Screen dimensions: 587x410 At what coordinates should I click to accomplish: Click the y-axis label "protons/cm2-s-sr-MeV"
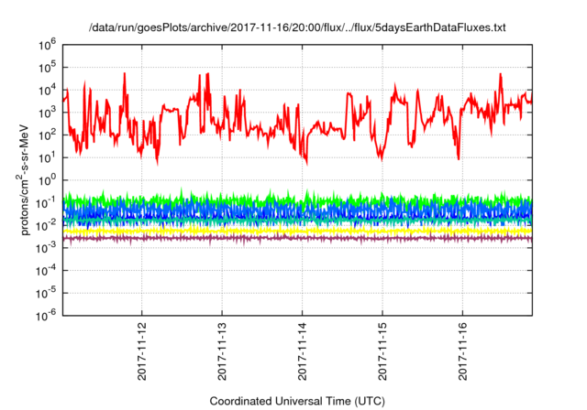(x=23, y=179)
